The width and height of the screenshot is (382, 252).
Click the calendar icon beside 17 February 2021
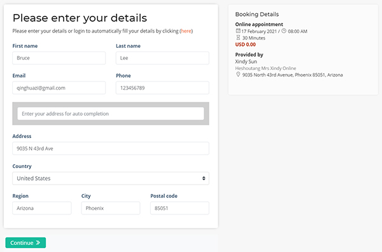[x=238, y=31]
